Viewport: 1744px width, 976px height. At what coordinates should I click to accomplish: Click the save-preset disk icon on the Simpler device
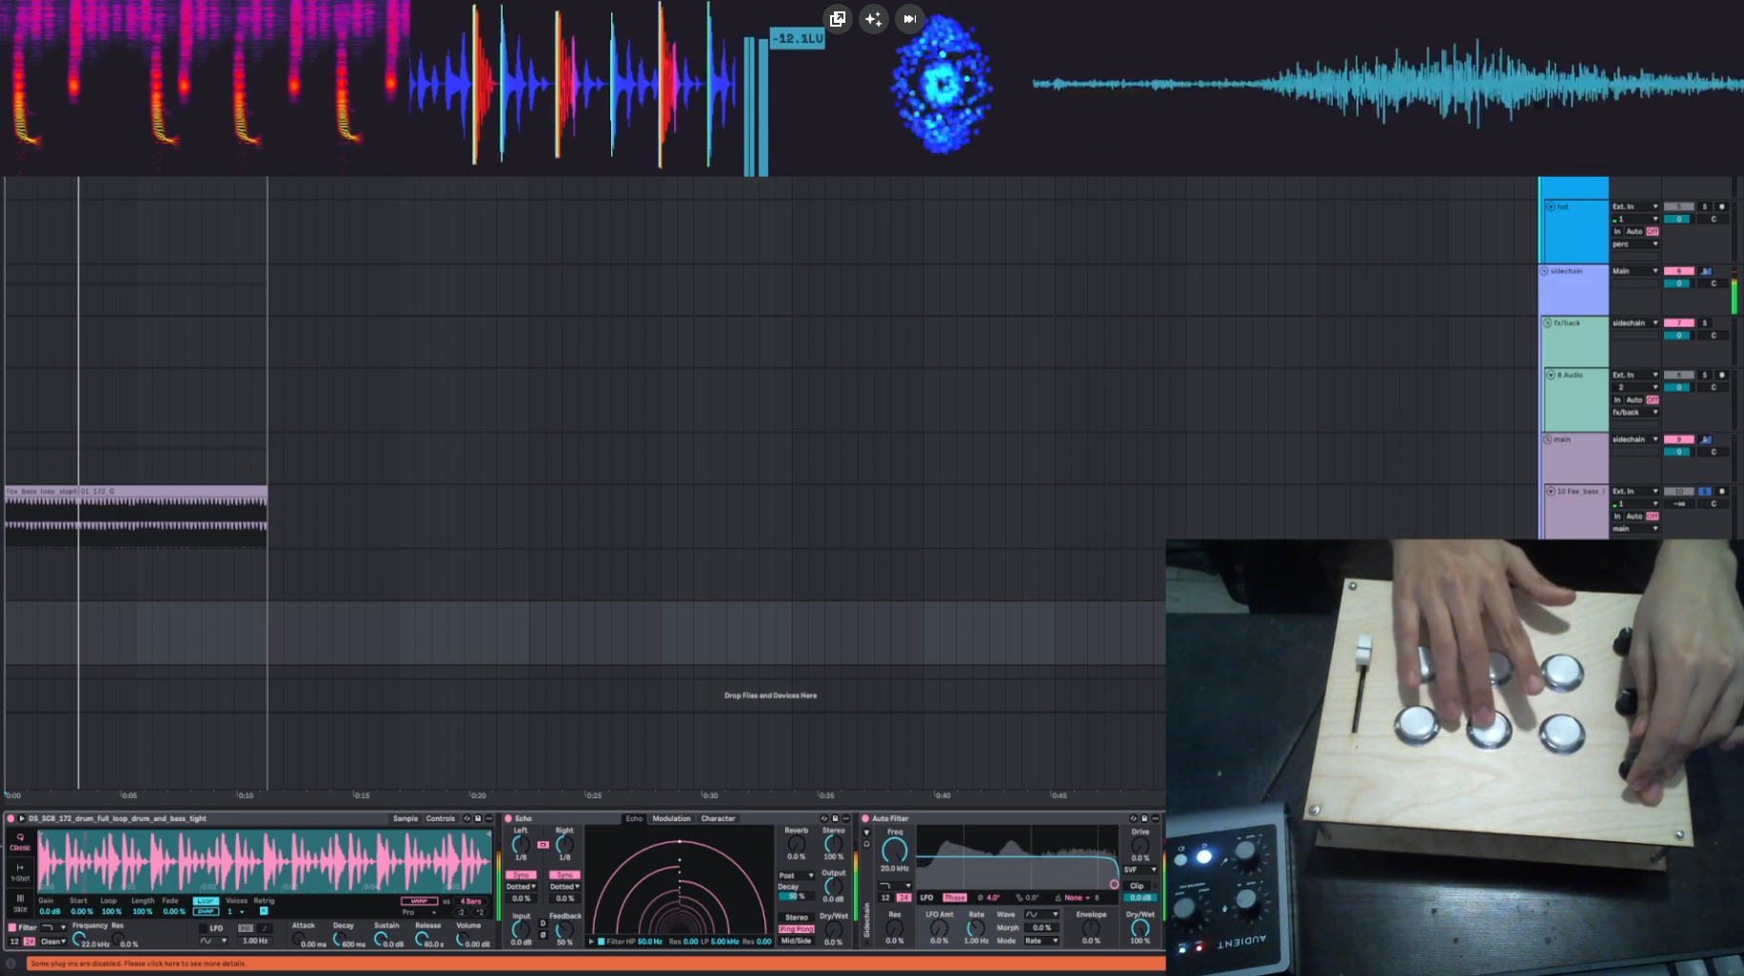(x=477, y=818)
